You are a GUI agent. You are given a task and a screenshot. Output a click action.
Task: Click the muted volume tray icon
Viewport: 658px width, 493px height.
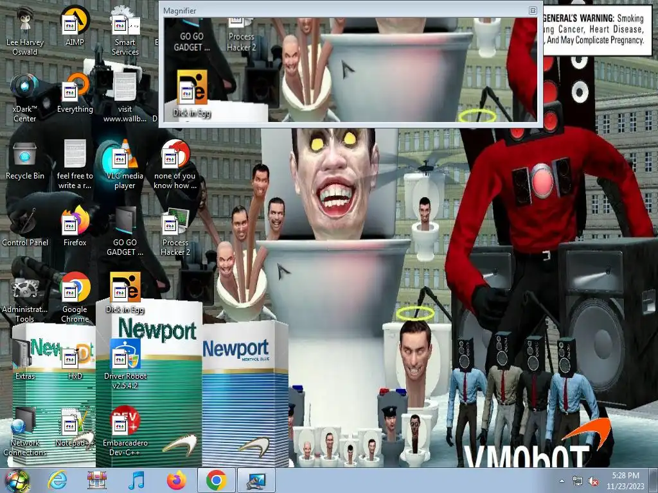pyautogui.click(x=593, y=481)
